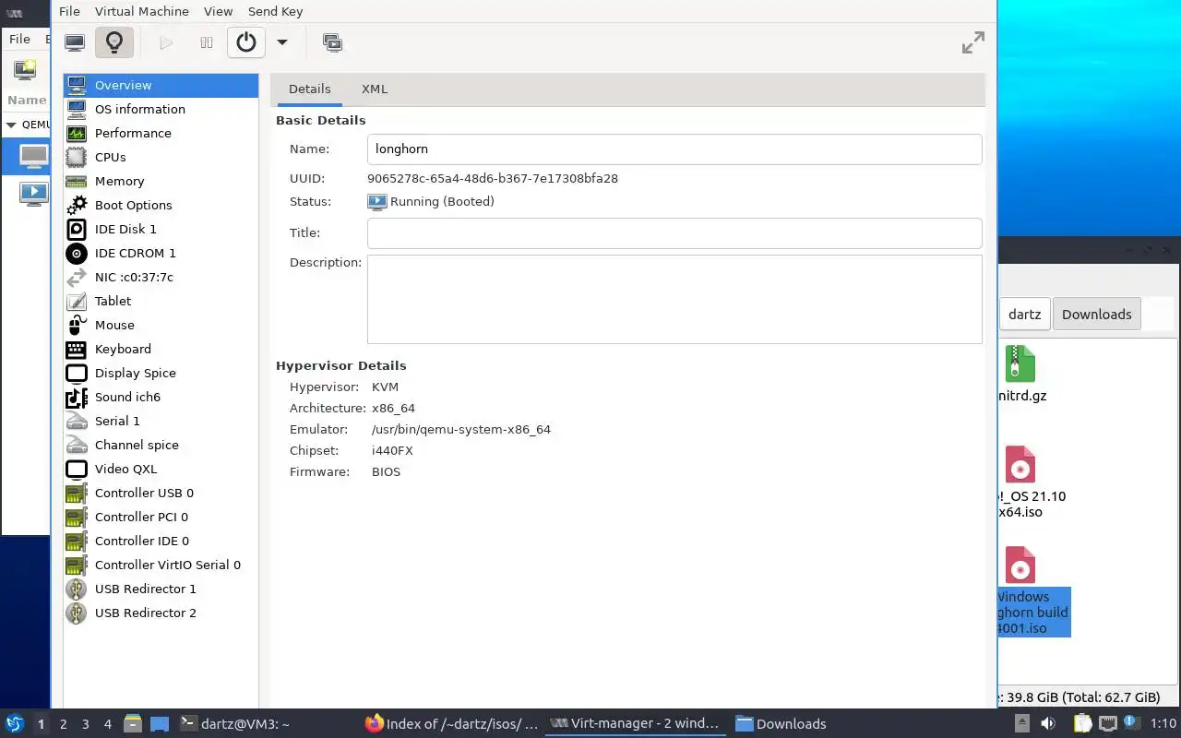Switch to Firefox Index of isos window
The height and width of the screenshot is (738, 1181).
pyautogui.click(x=451, y=724)
